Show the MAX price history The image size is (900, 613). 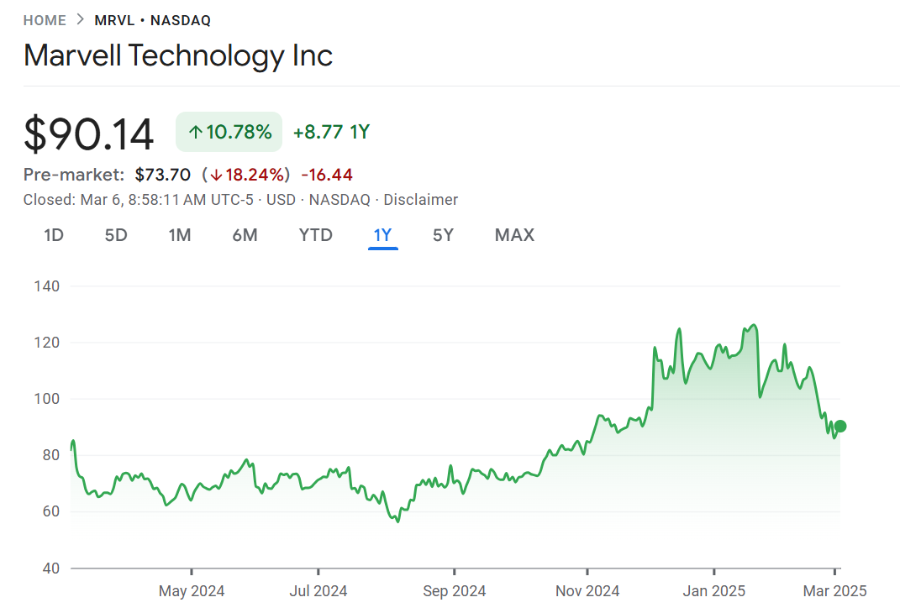(514, 235)
